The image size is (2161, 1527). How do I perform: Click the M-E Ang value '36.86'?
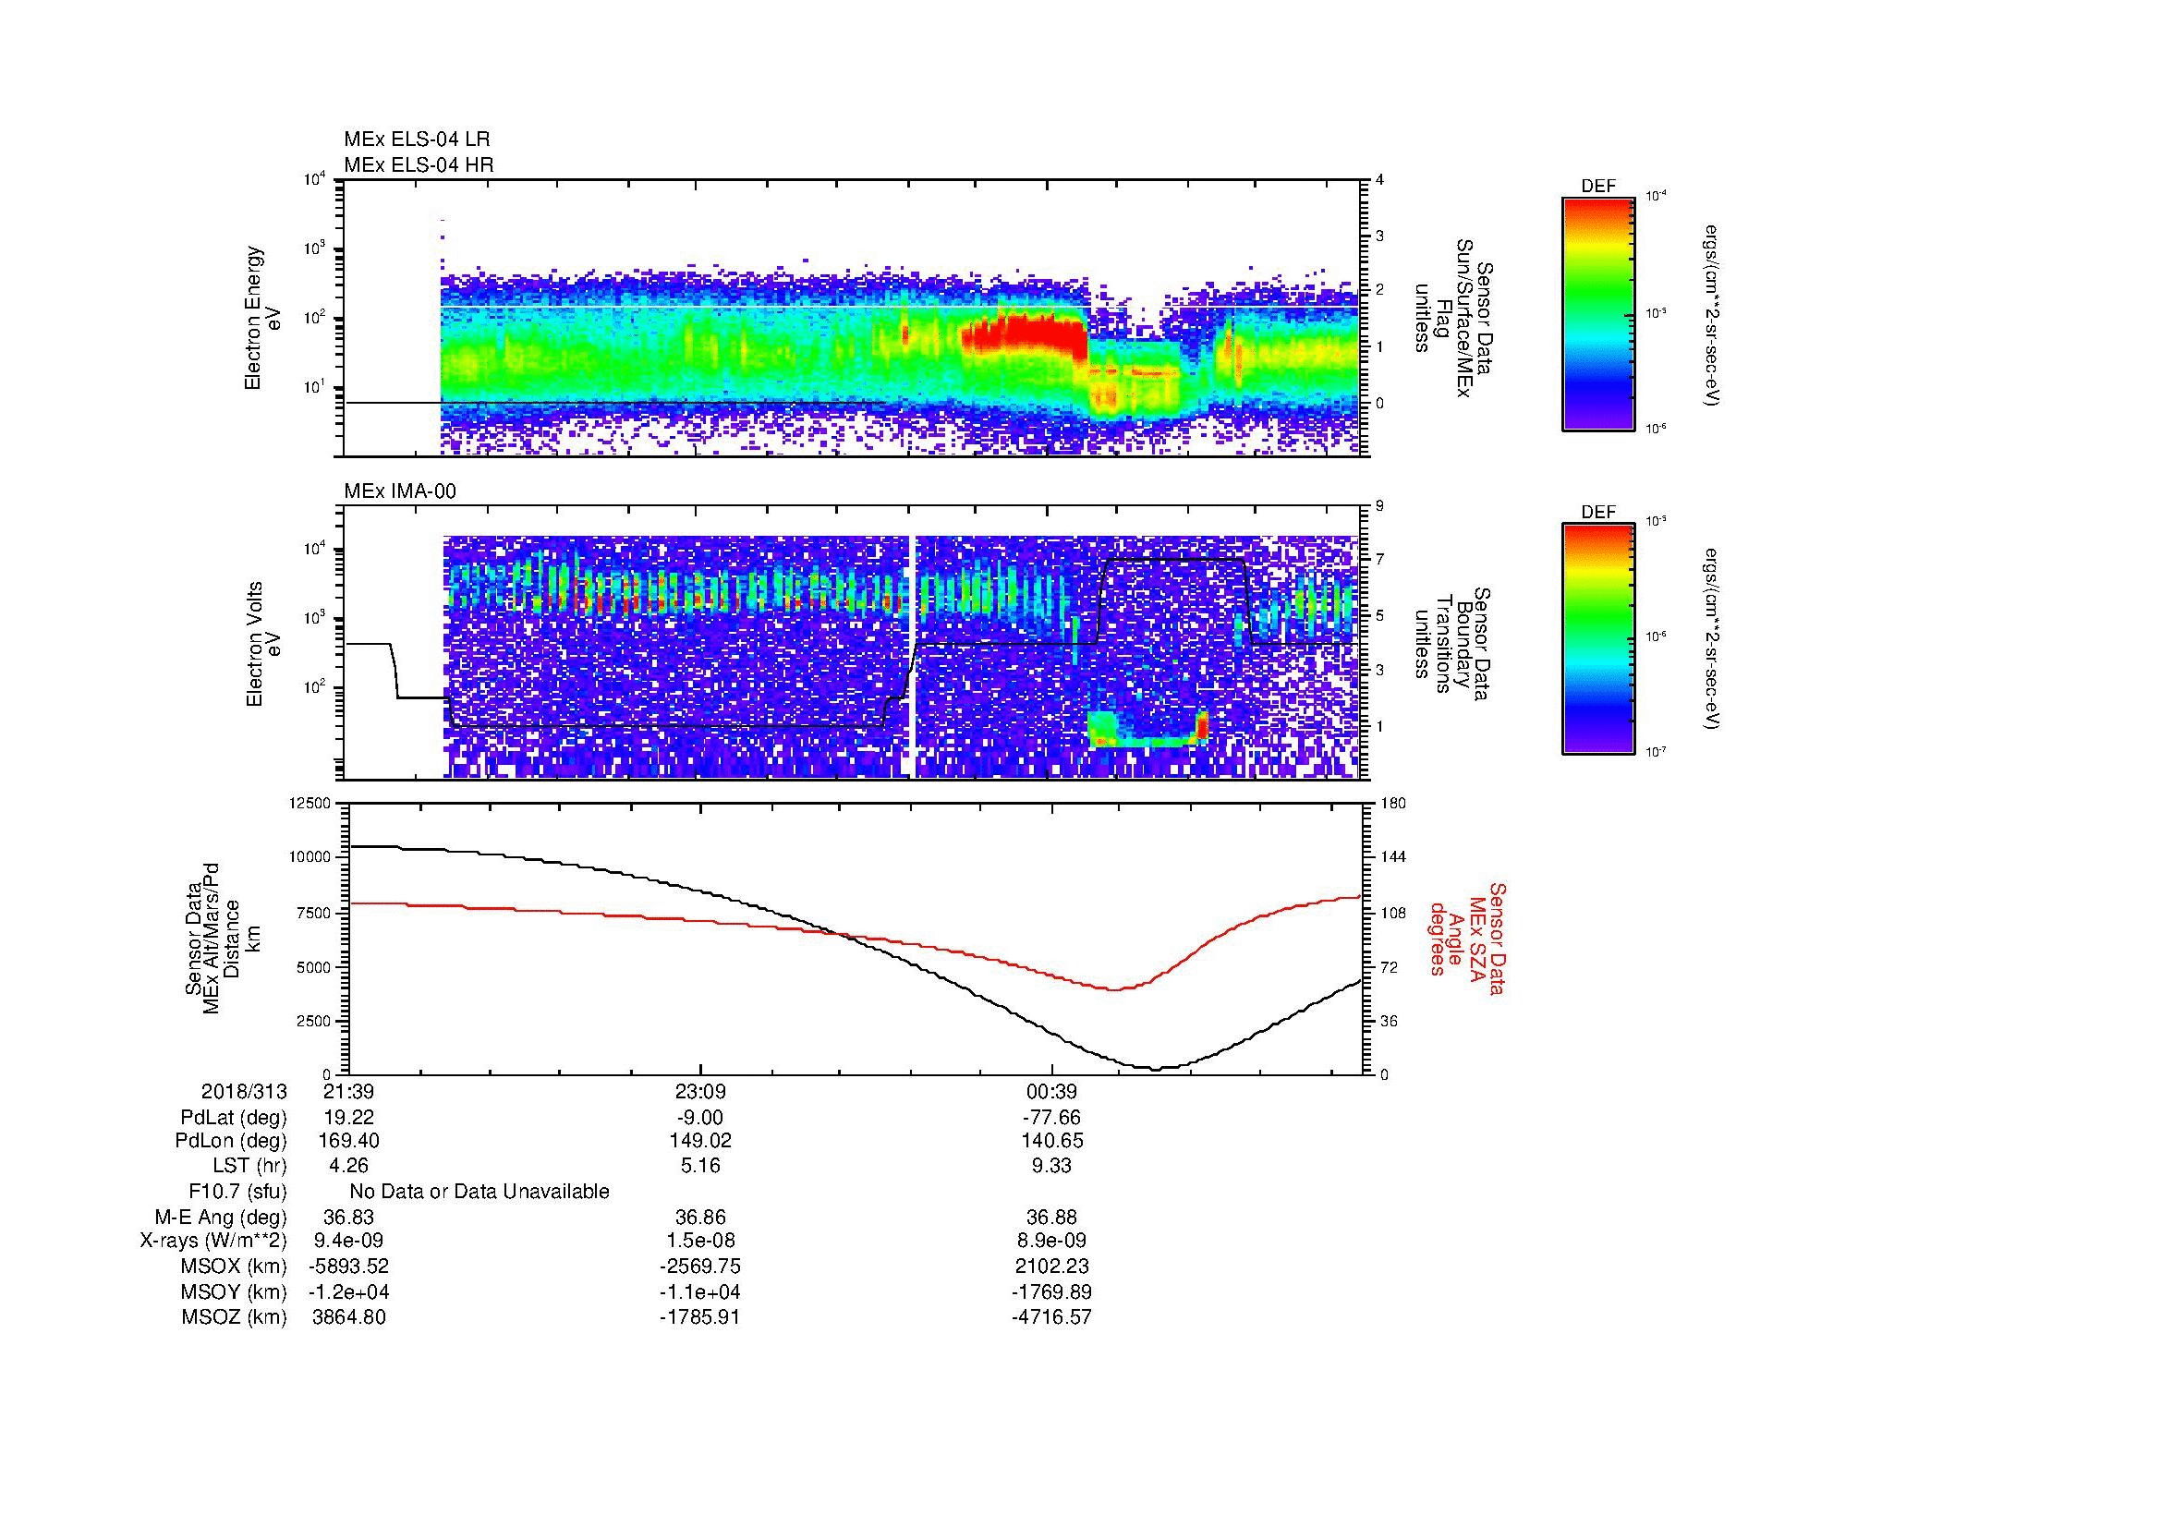pos(700,1218)
